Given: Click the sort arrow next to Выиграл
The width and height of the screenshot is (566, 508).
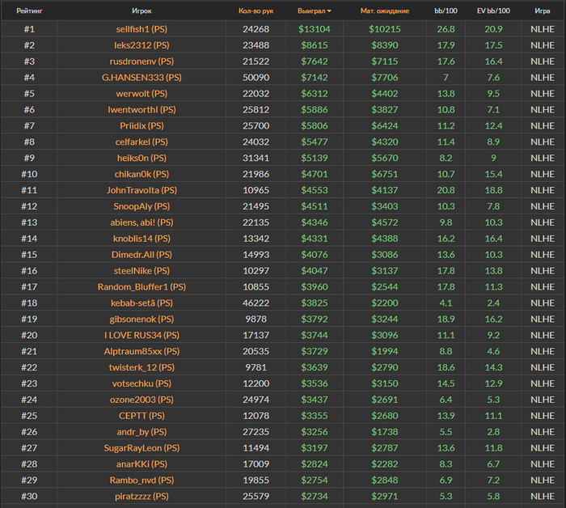Looking at the screenshot, I should (x=329, y=11).
